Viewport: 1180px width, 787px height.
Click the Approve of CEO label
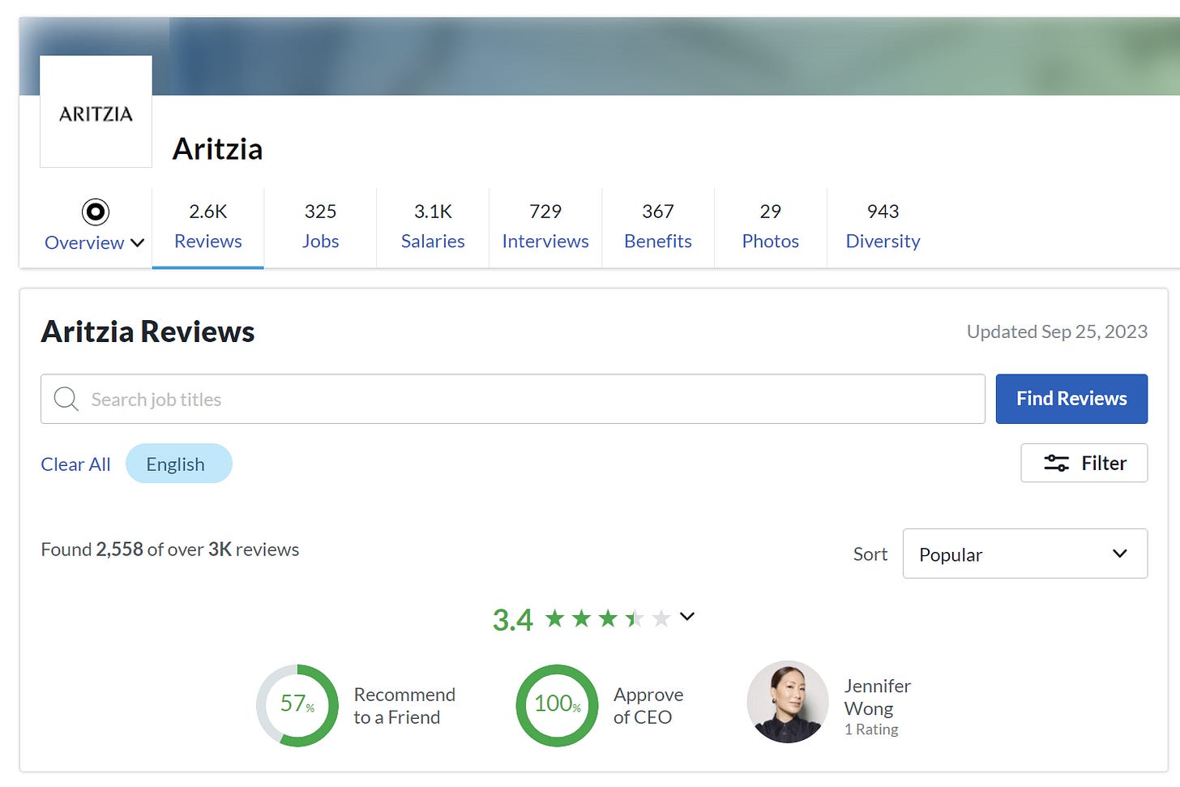[x=648, y=706]
